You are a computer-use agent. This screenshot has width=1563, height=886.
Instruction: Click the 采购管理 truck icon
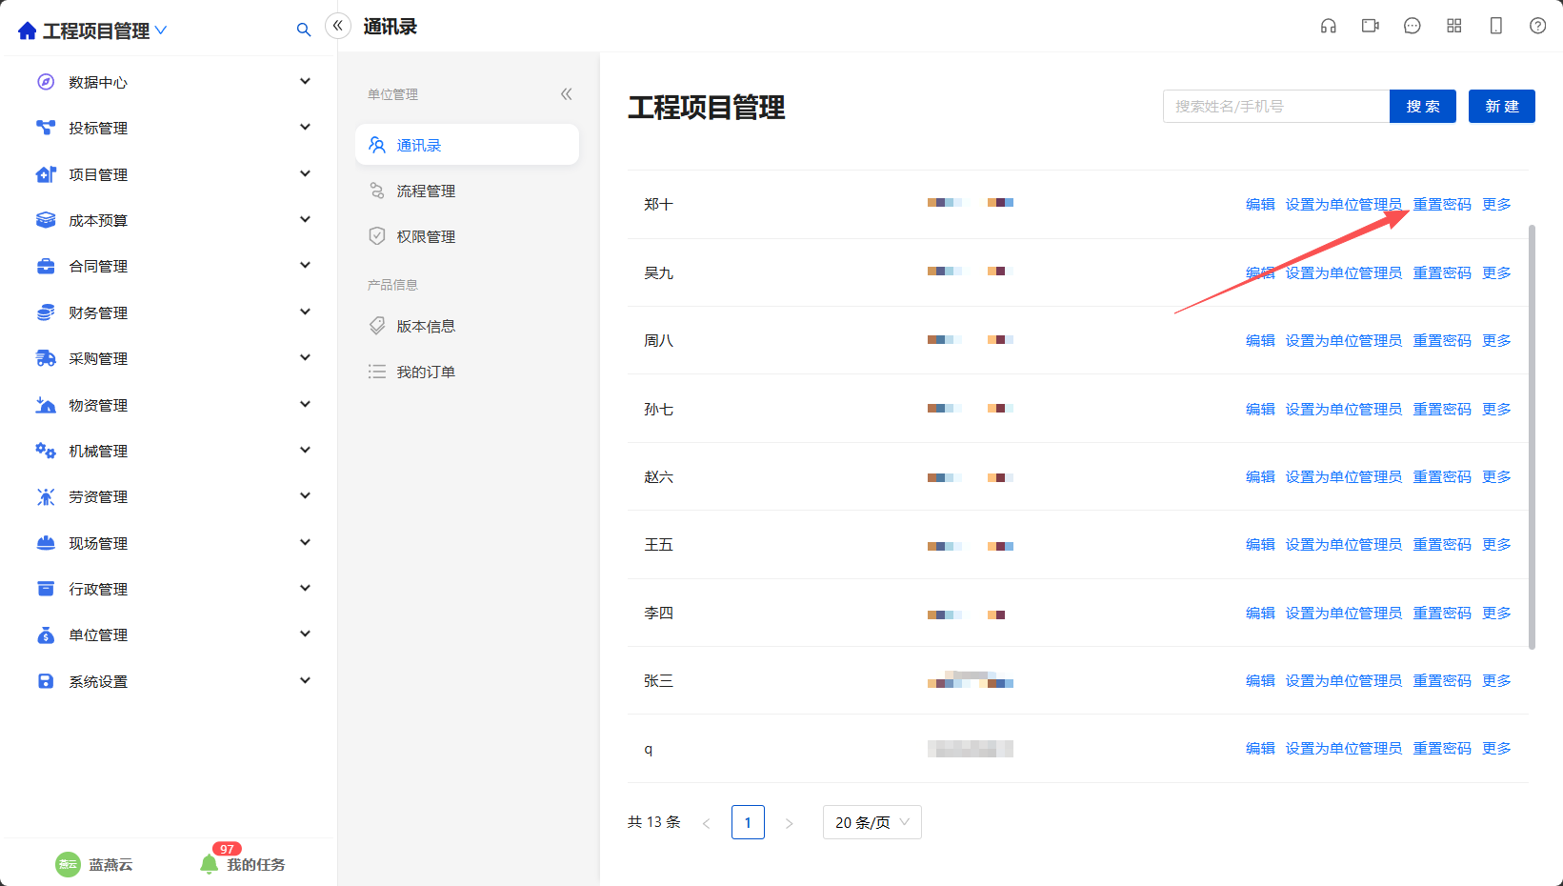pos(46,358)
